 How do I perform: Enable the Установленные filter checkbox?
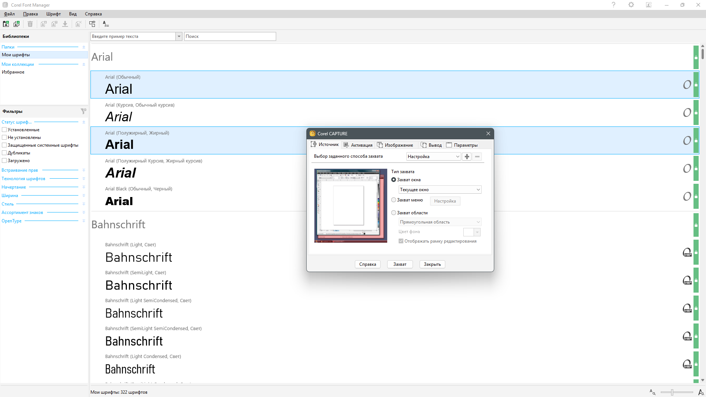(x=4, y=130)
